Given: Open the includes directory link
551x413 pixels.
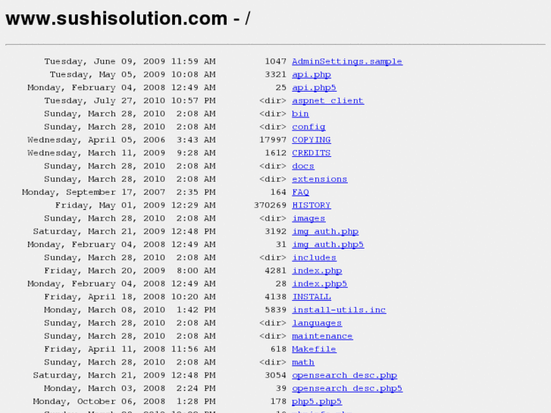Looking at the screenshot, I should click(314, 258).
